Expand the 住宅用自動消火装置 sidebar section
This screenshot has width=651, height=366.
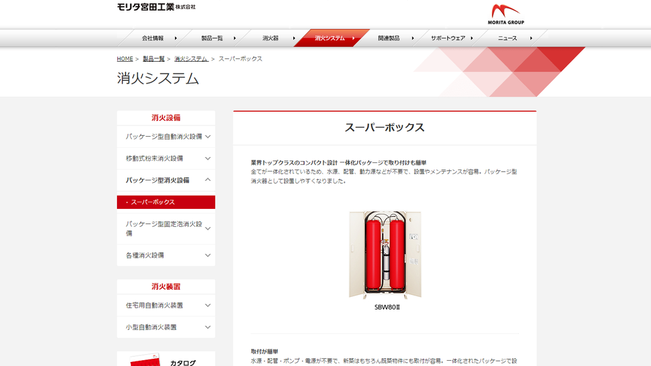(166, 306)
